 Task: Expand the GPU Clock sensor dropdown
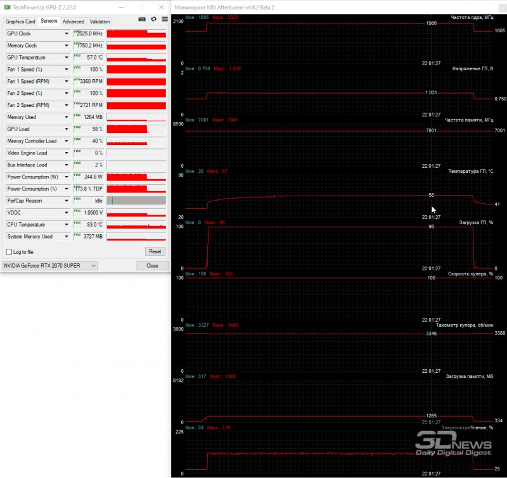67,34
